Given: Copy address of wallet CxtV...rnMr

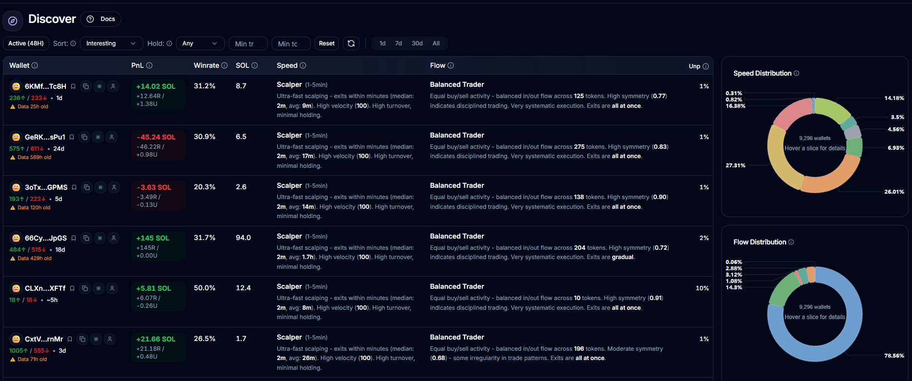Looking at the screenshot, I should tap(82, 339).
